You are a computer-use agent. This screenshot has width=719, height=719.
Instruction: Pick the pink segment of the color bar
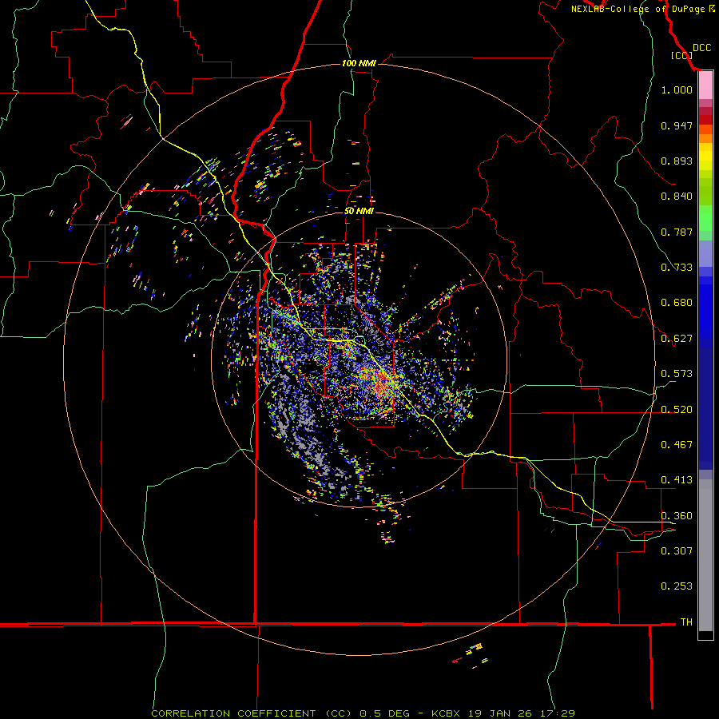click(705, 85)
